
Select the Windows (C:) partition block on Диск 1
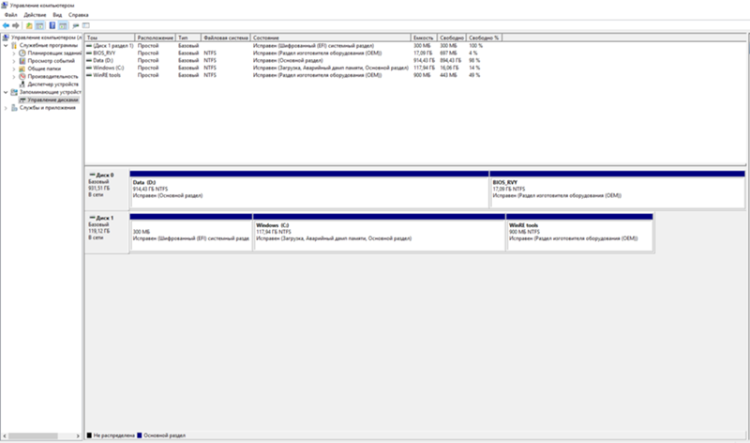tap(380, 232)
